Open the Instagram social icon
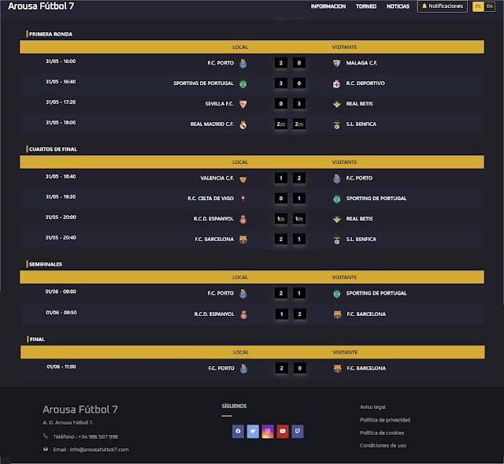The width and height of the screenshot is (504, 464). pyautogui.click(x=268, y=431)
